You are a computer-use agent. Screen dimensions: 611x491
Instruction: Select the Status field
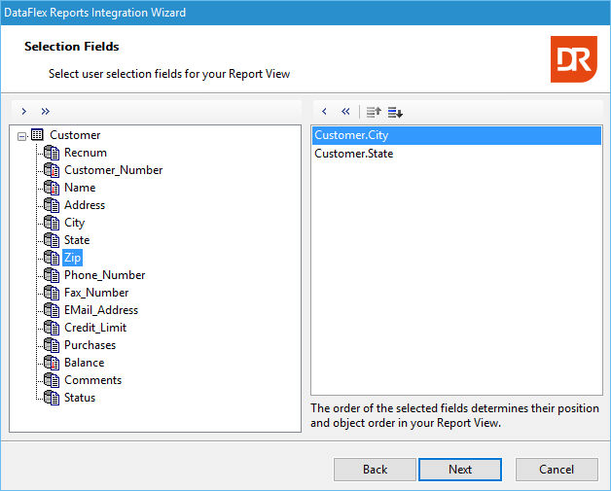click(80, 398)
